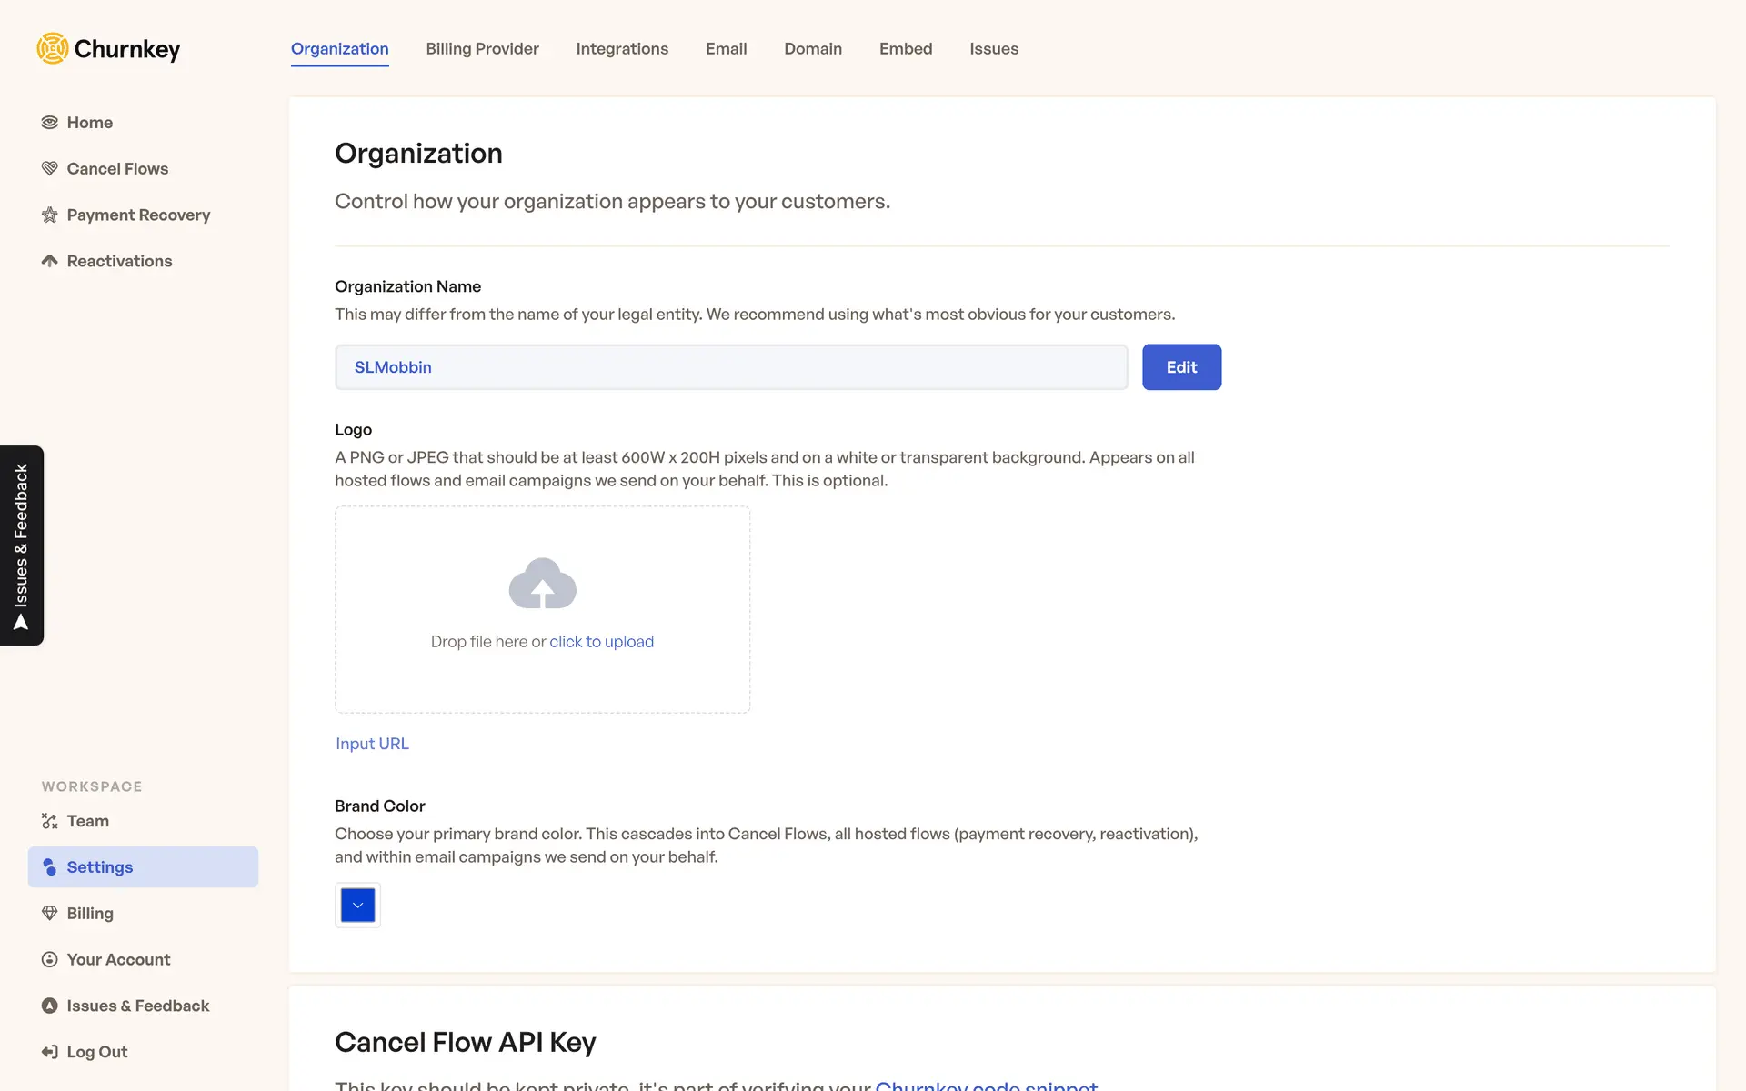Viewport: 1746px width, 1091px height.
Task: Open Cancel Flows via its heart icon
Action: pos(50,169)
